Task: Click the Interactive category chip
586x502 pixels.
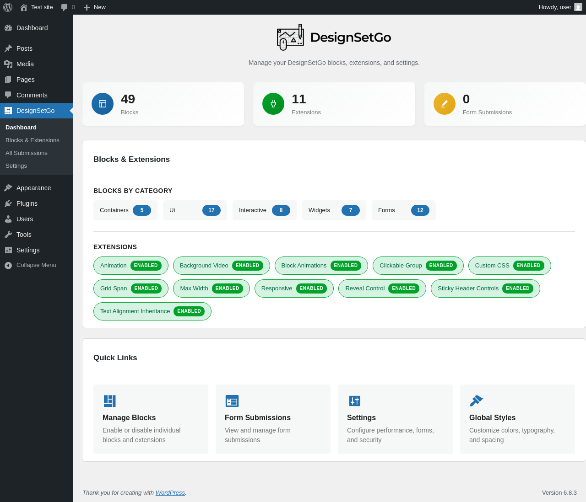Action: click(265, 210)
